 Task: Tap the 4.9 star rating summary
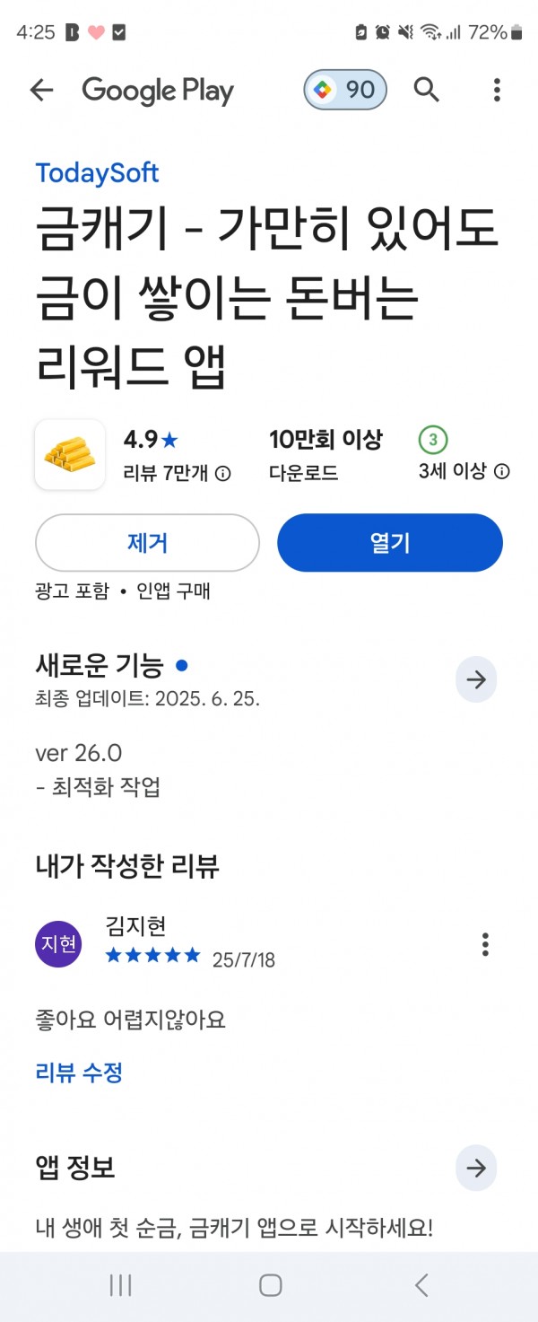click(x=151, y=440)
